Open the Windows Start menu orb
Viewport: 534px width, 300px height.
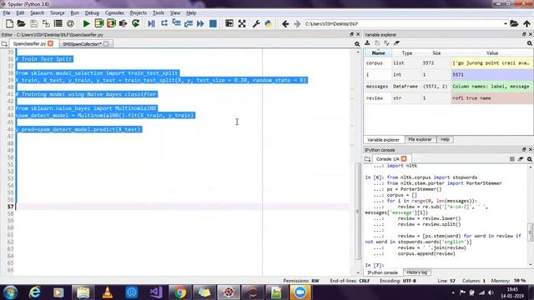point(10,292)
